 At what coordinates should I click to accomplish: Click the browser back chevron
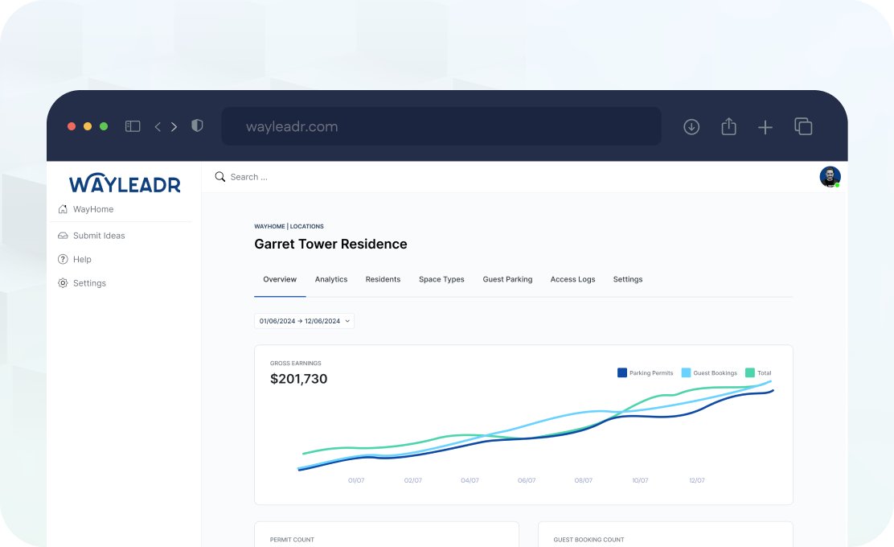click(x=158, y=126)
